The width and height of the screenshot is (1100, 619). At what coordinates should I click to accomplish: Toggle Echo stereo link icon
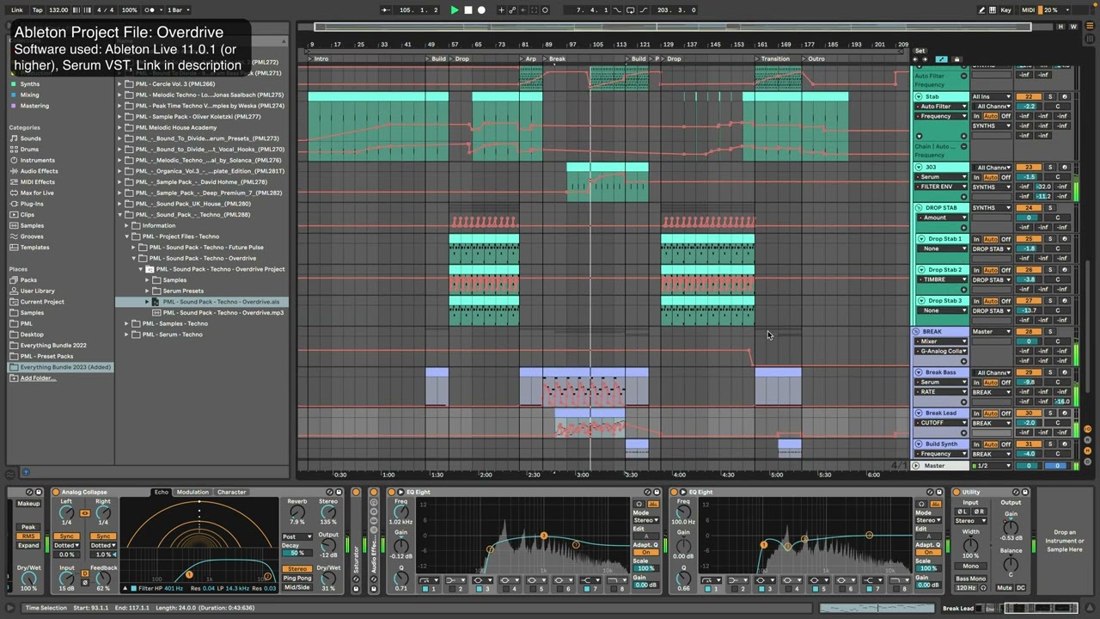[85, 513]
